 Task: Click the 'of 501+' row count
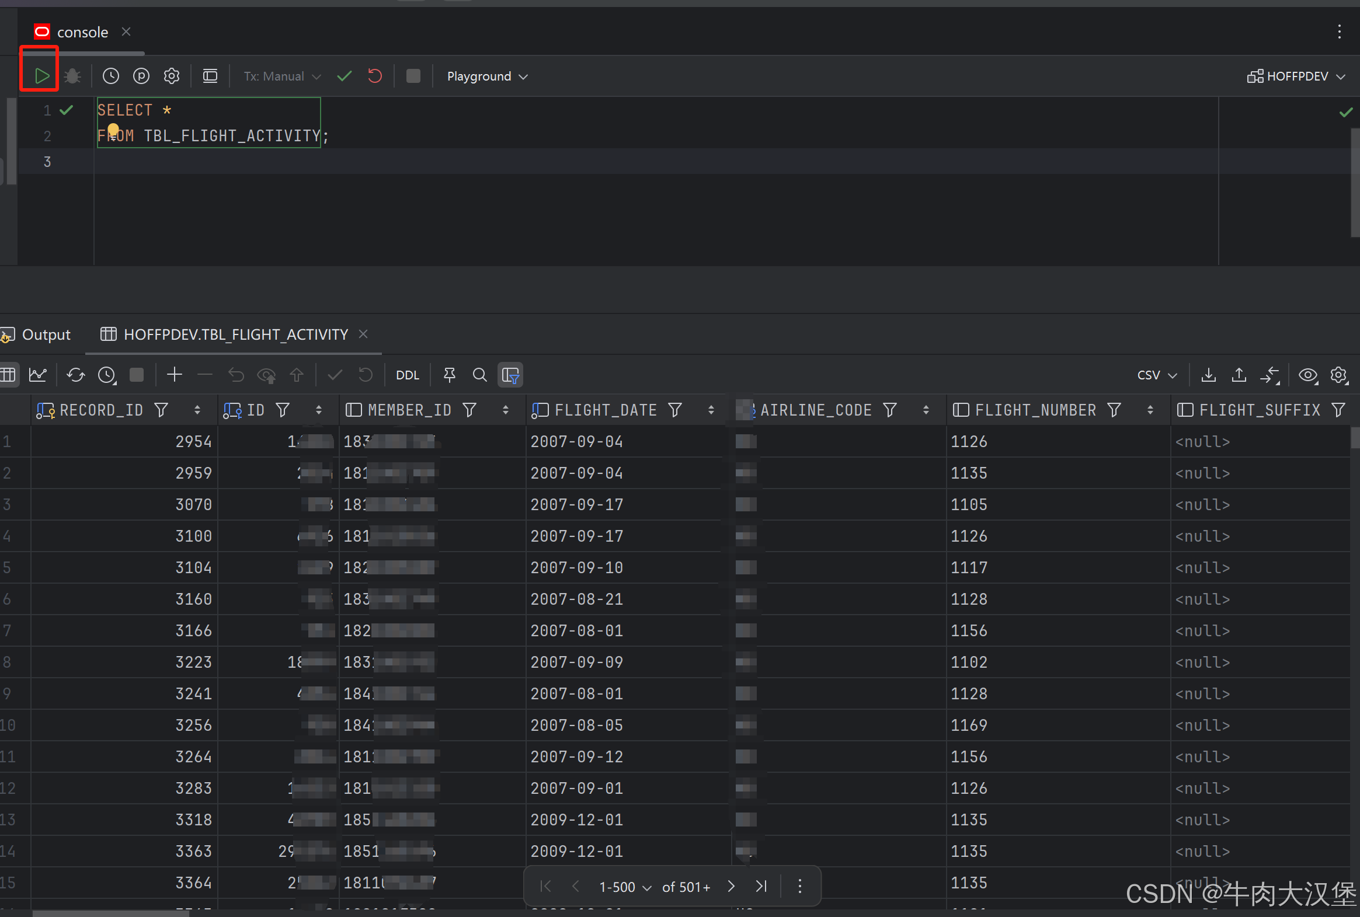coord(686,887)
